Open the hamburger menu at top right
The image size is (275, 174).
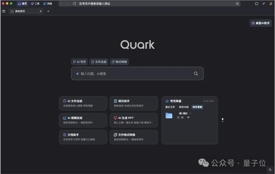pos(263,4)
